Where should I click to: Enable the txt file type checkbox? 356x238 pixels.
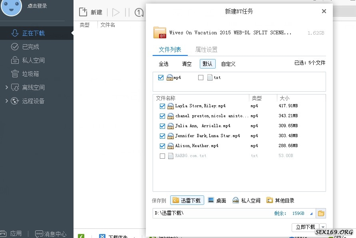tap(201, 78)
